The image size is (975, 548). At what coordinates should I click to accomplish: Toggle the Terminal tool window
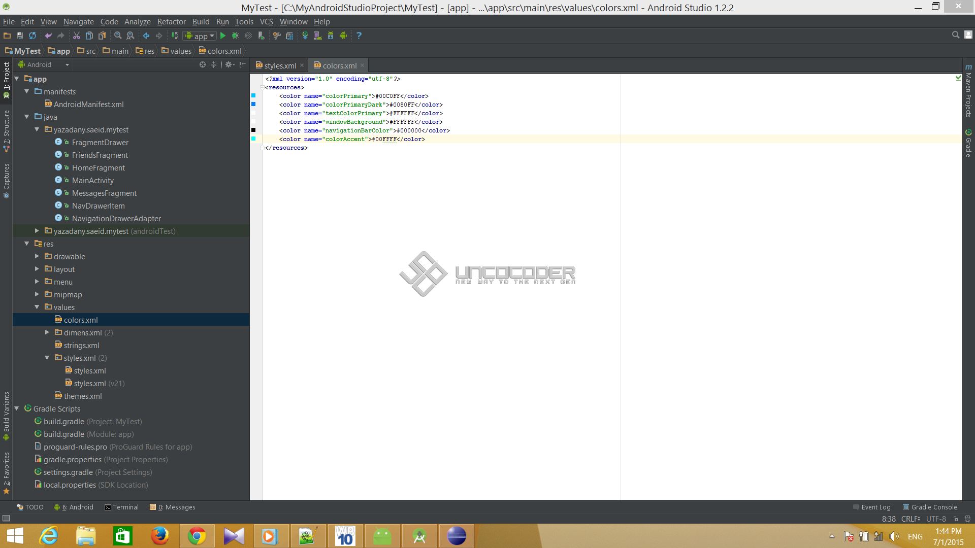[x=121, y=507]
